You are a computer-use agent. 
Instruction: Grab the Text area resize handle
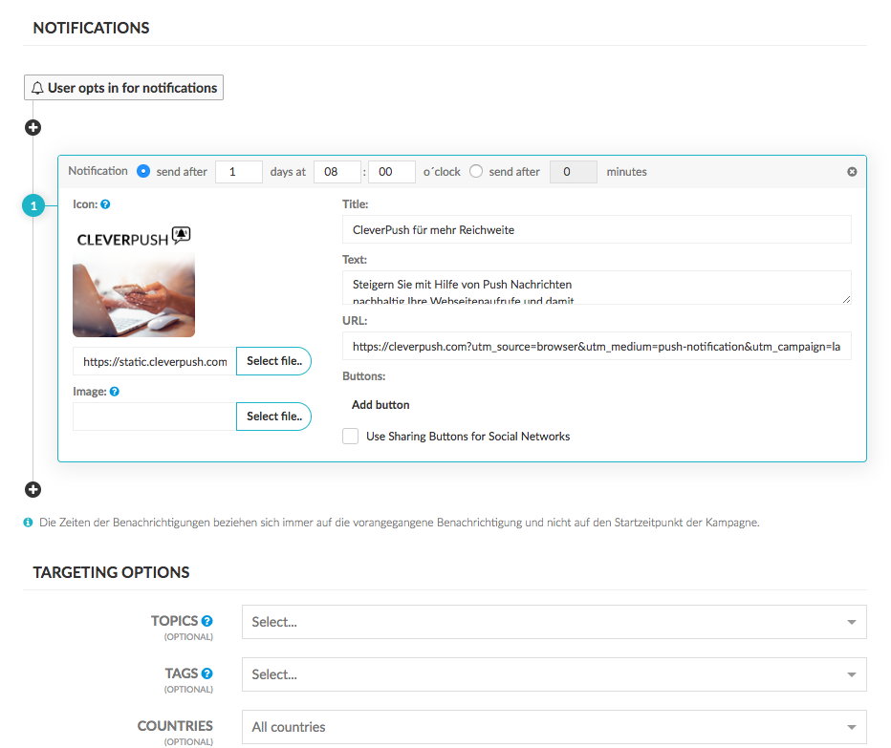pyautogui.click(x=846, y=299)
